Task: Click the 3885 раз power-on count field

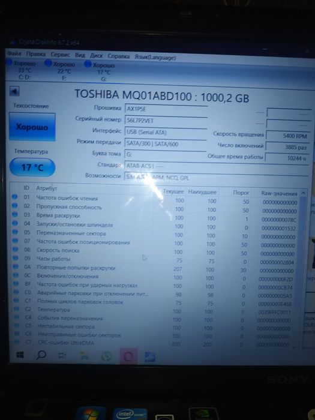Action: pyautogui.click(x=288, y=147)
